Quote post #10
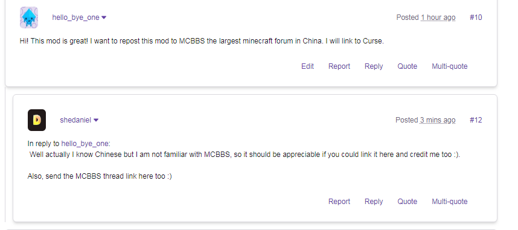This screenshot has height=230, width=518. pos(407,66)
